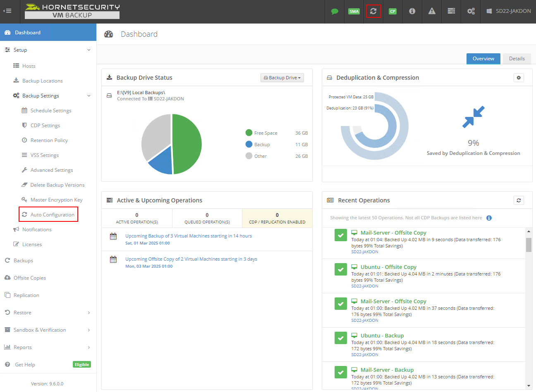This screenshot has width=536, height=392.
Task: Expand the Reports menu
Action: [x=48, y=347]
